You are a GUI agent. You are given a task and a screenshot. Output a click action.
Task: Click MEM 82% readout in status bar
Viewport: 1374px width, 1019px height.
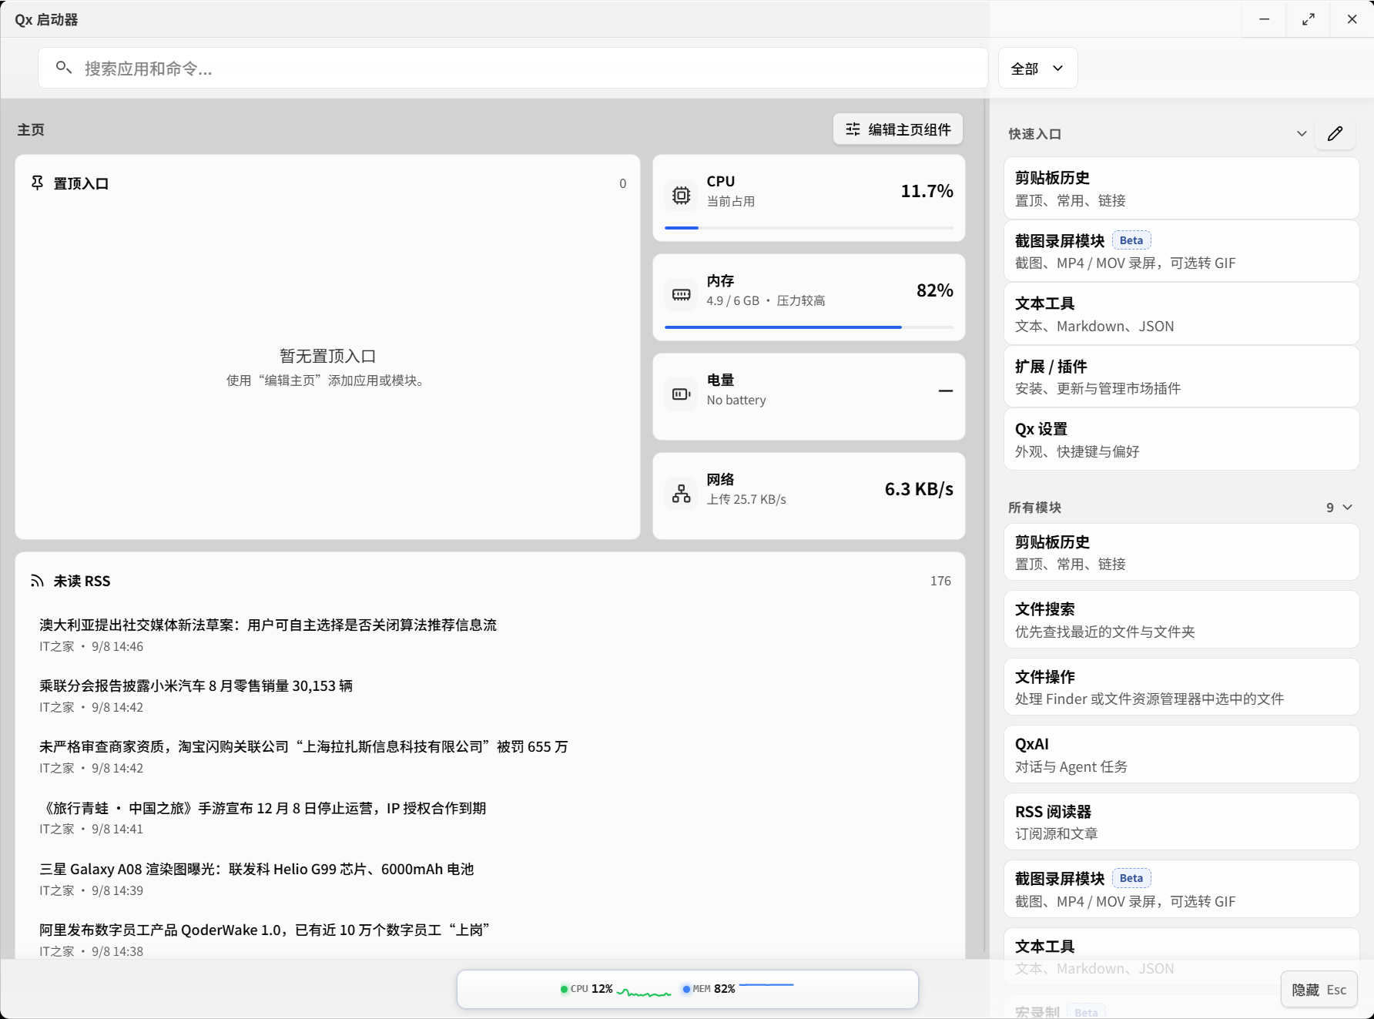714,989
